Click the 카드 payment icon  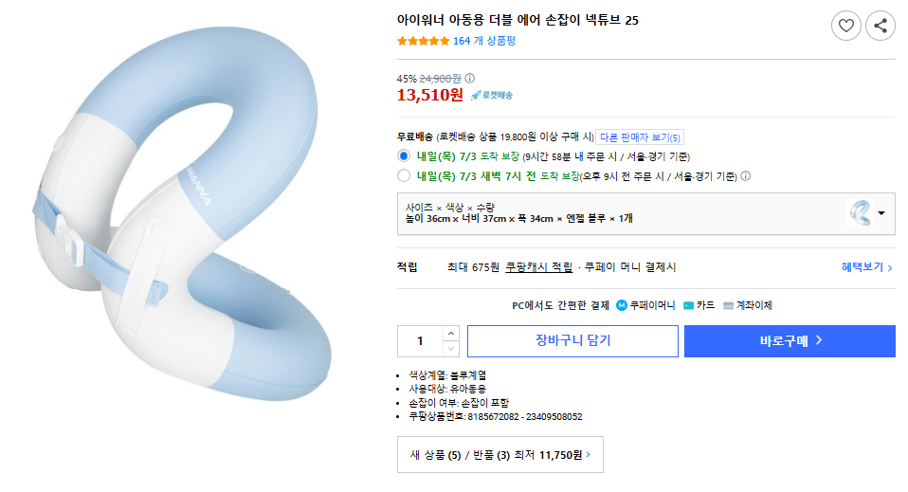[688, 305]
